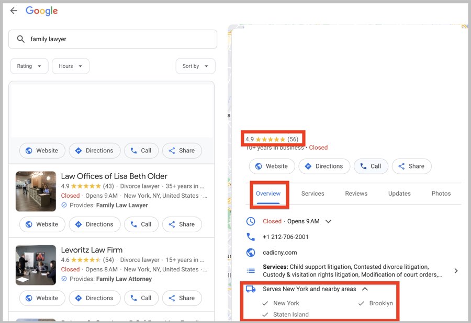Visit Website for Lisa Beth Older listing
Viewport: 471px width, 323px height.
42,224
